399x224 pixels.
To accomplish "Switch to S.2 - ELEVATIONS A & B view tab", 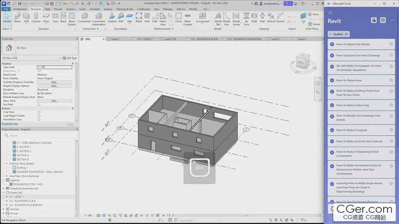I will pos(204,39).
